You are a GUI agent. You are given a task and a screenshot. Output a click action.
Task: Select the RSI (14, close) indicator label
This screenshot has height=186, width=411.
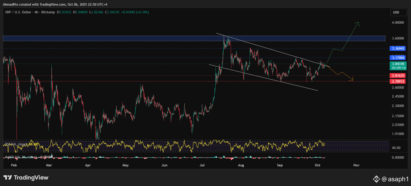click(16, 144)
